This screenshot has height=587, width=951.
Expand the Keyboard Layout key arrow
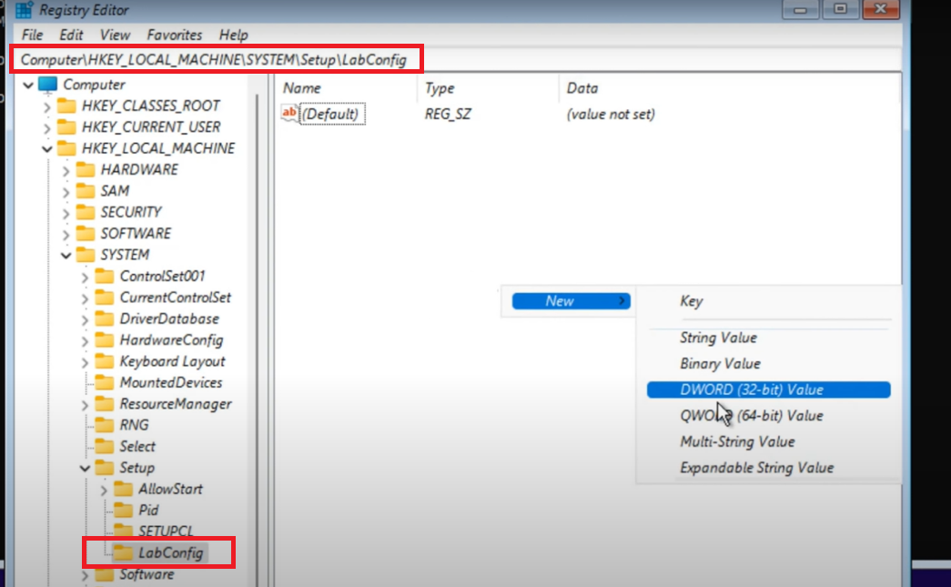click(85, 362)
